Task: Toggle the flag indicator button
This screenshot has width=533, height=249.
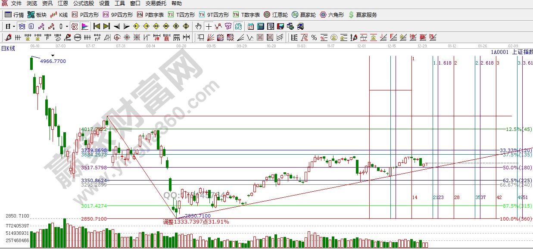Action: [x=84, y=26]
